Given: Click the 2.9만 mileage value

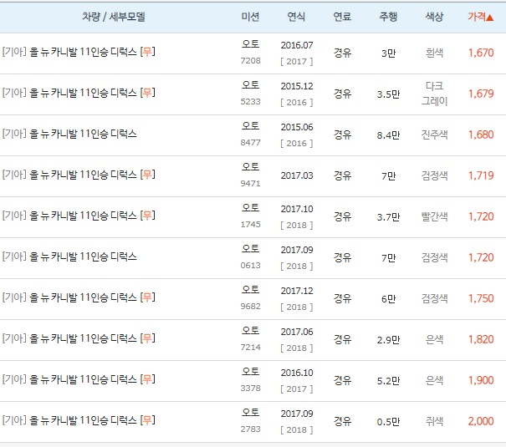Looking at the screenshot, I should click(x=388, y=340).
